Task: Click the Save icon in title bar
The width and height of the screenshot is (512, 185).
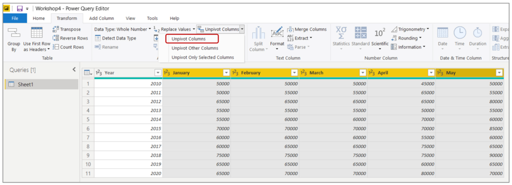Action: [x=19, y=8]
